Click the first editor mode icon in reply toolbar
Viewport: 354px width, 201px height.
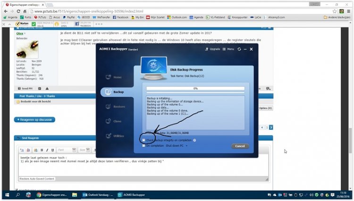22,150
